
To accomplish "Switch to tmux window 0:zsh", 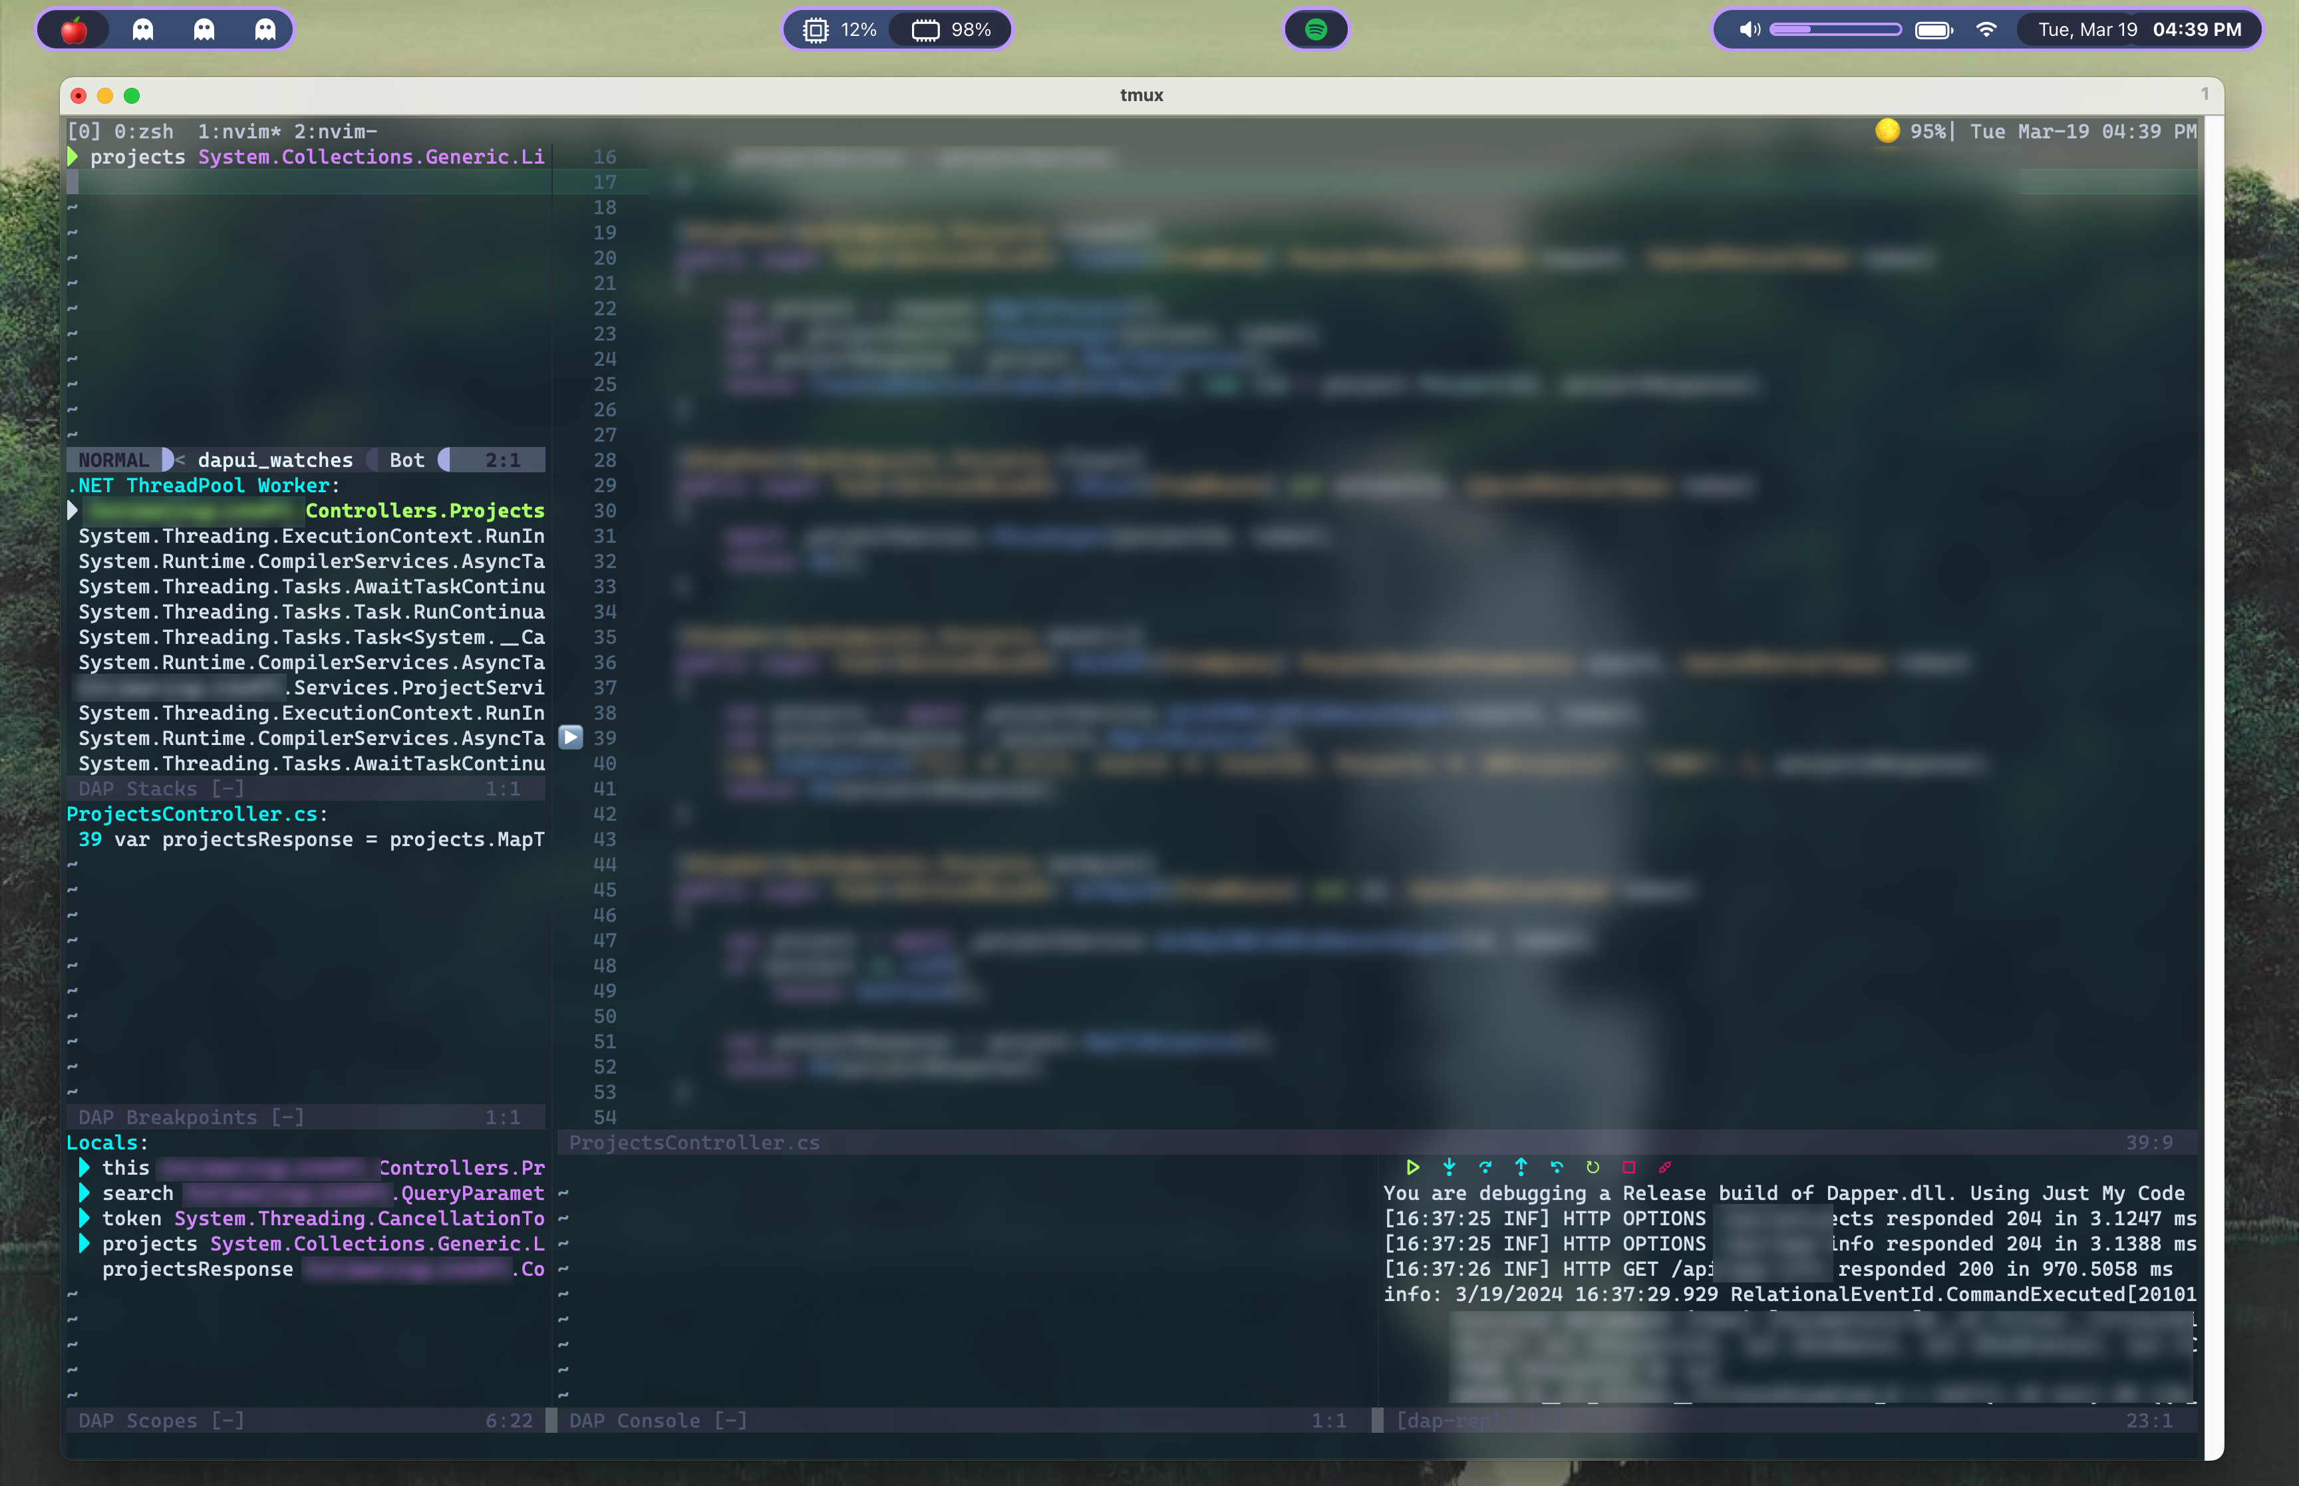I will pos(144,131).
